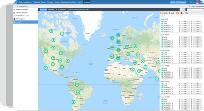
Task: Open the Device & Groups tab
Action: click(40, 2)
